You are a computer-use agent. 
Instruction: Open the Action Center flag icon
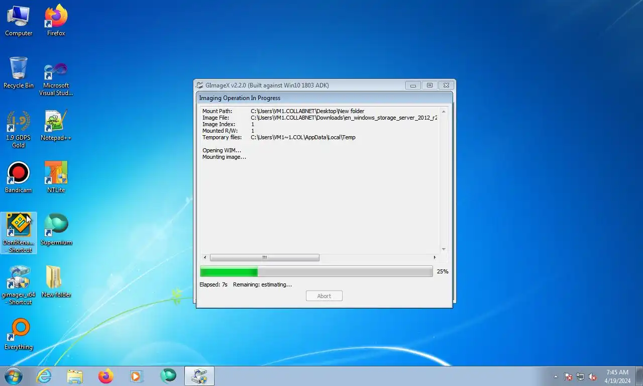(568, 376)
